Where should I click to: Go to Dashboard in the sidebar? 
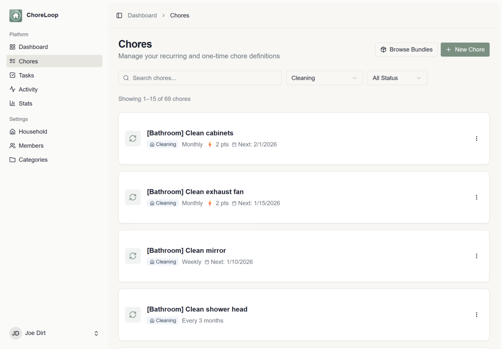pos(54,47)
